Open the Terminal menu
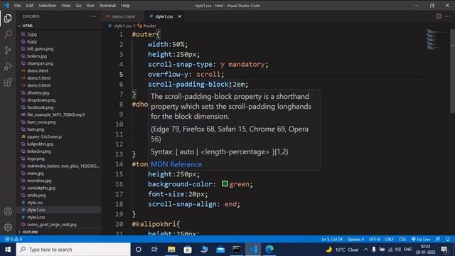The height and width of the screenshot is (256, 455). 107,6
